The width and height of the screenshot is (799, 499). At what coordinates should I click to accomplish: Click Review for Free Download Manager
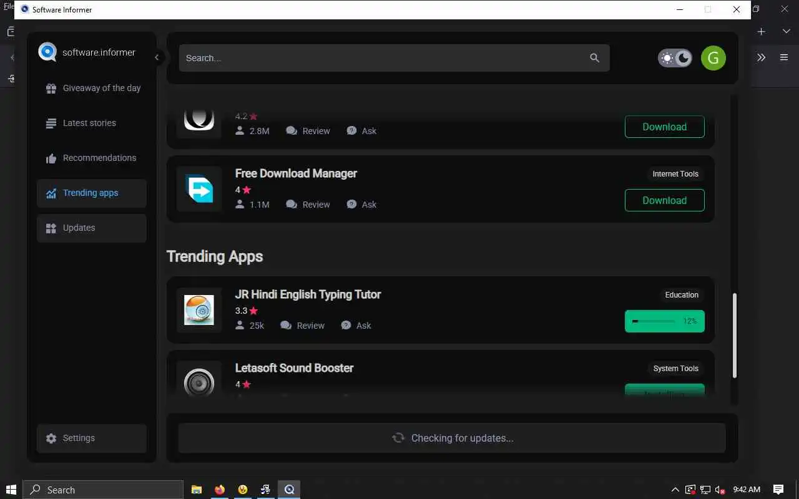point(308,205)
